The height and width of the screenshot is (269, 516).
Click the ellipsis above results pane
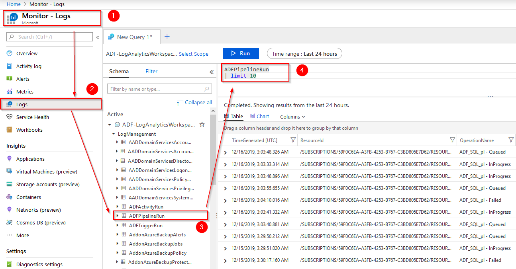[x=490, y=97]
